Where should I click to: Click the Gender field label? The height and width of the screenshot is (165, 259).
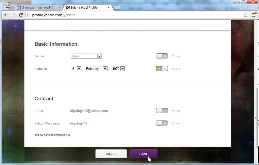[40, 56]
